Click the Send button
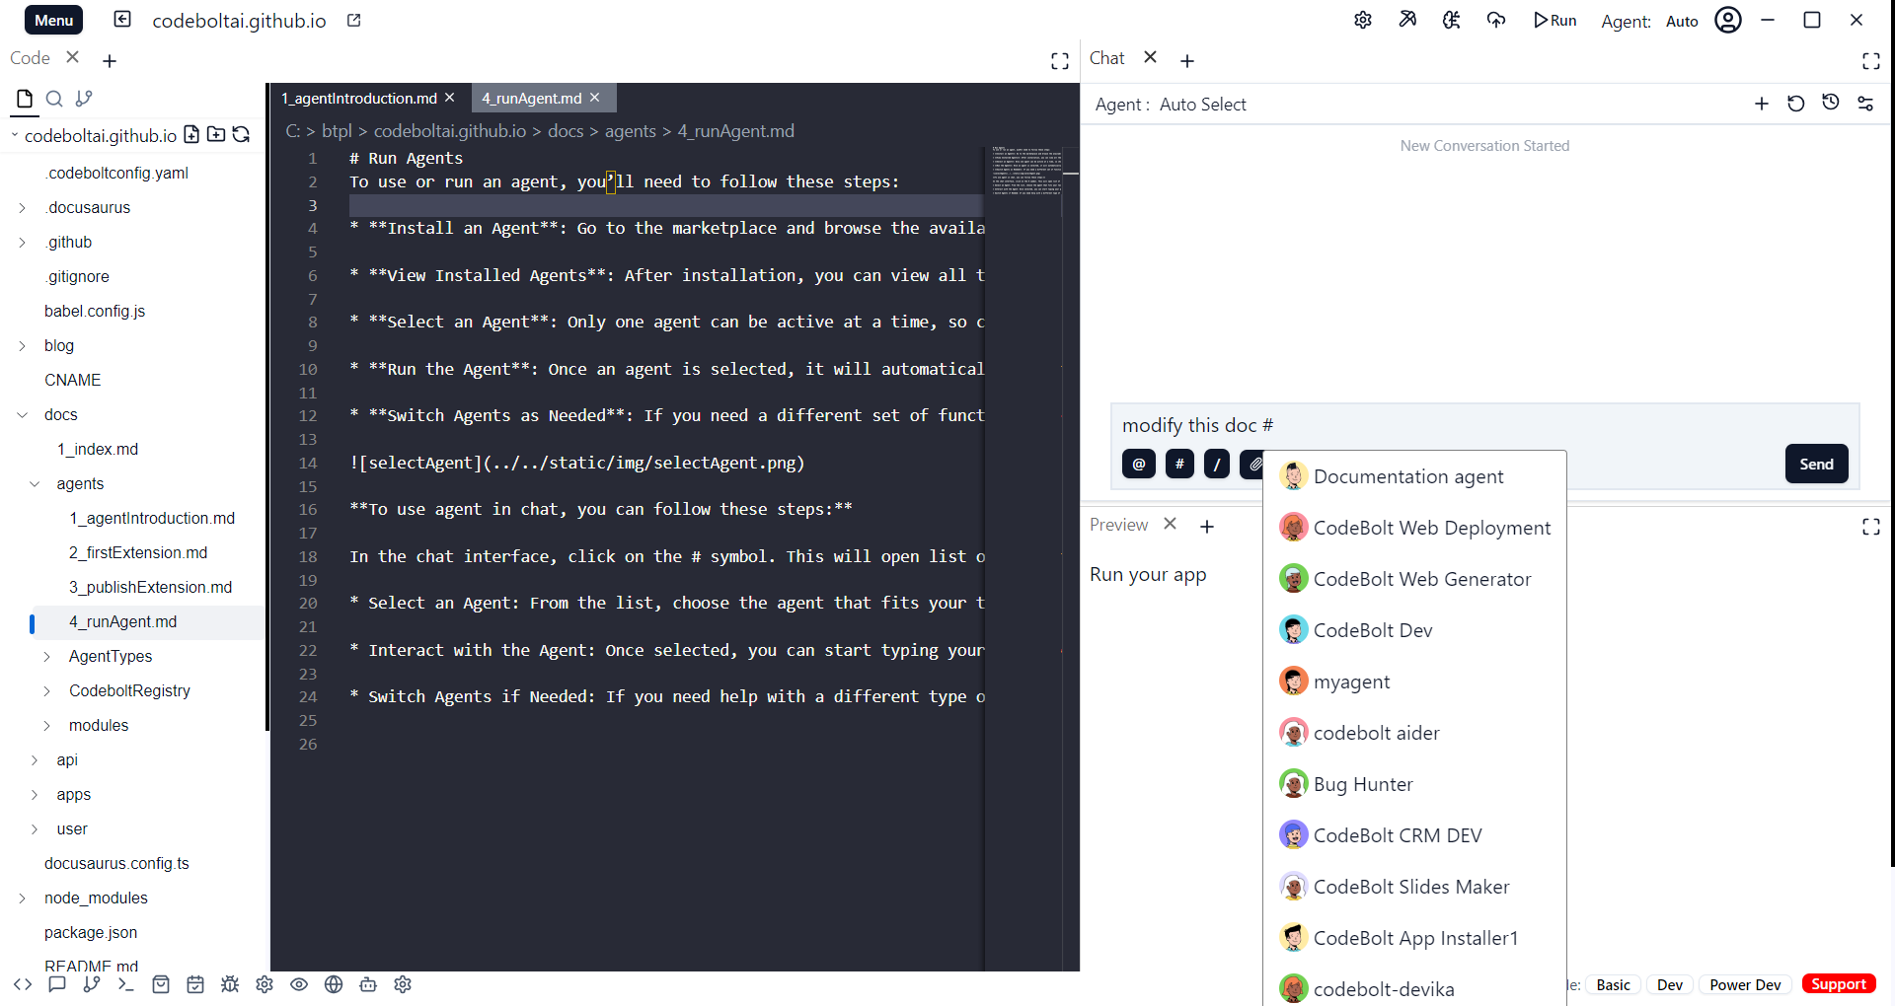1895x1006 pixels. tap(1816, 464)
